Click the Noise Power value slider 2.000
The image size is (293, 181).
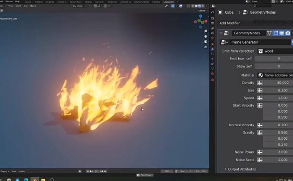pyautogui.click(x=278, y=152)
